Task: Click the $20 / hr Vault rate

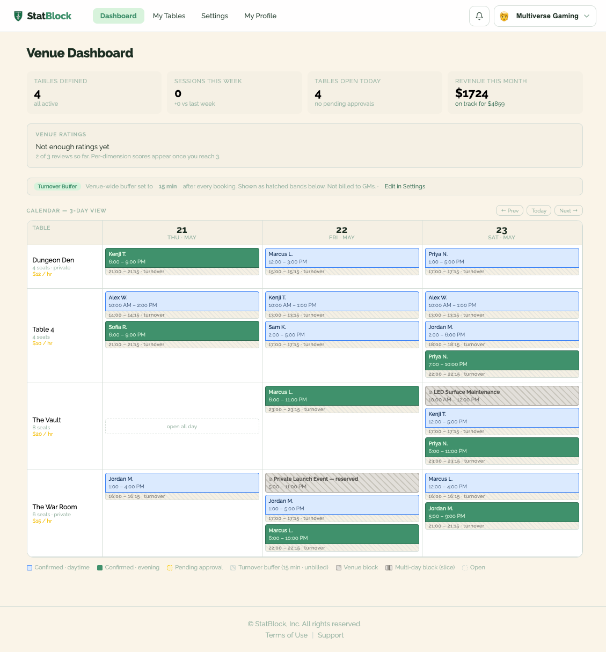Action: click(42, 434)
